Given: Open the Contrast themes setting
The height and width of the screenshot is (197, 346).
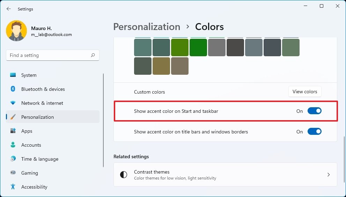Looking at the screenshot, I should coord(225,175).
